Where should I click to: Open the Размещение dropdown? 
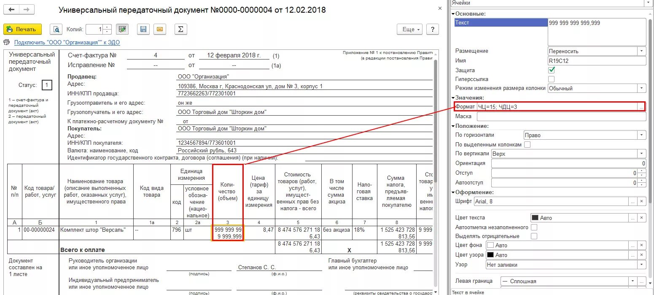pyautogui.click(x=642, y=51)
